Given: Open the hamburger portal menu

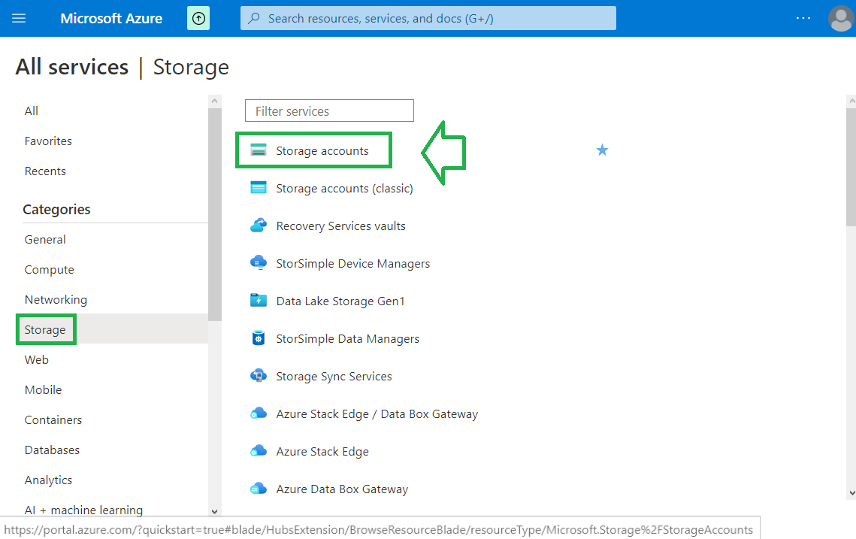Looking at the screenshot, I should (x=19, y=19).
